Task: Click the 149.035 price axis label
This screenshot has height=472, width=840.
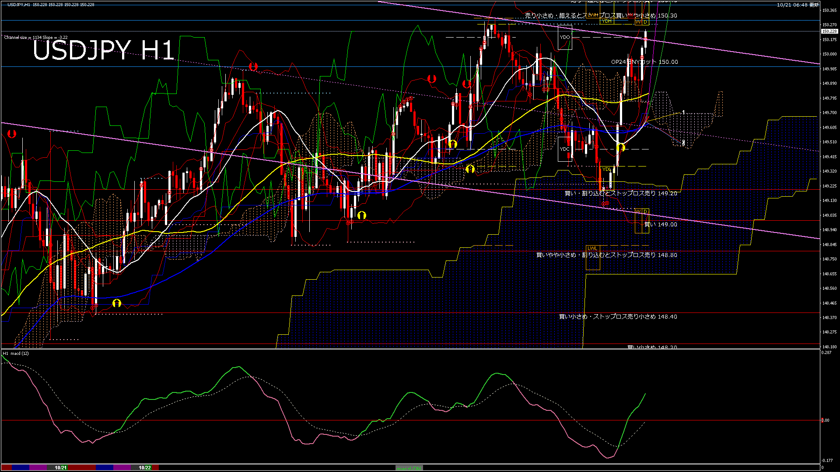Action: coord(829,215)
